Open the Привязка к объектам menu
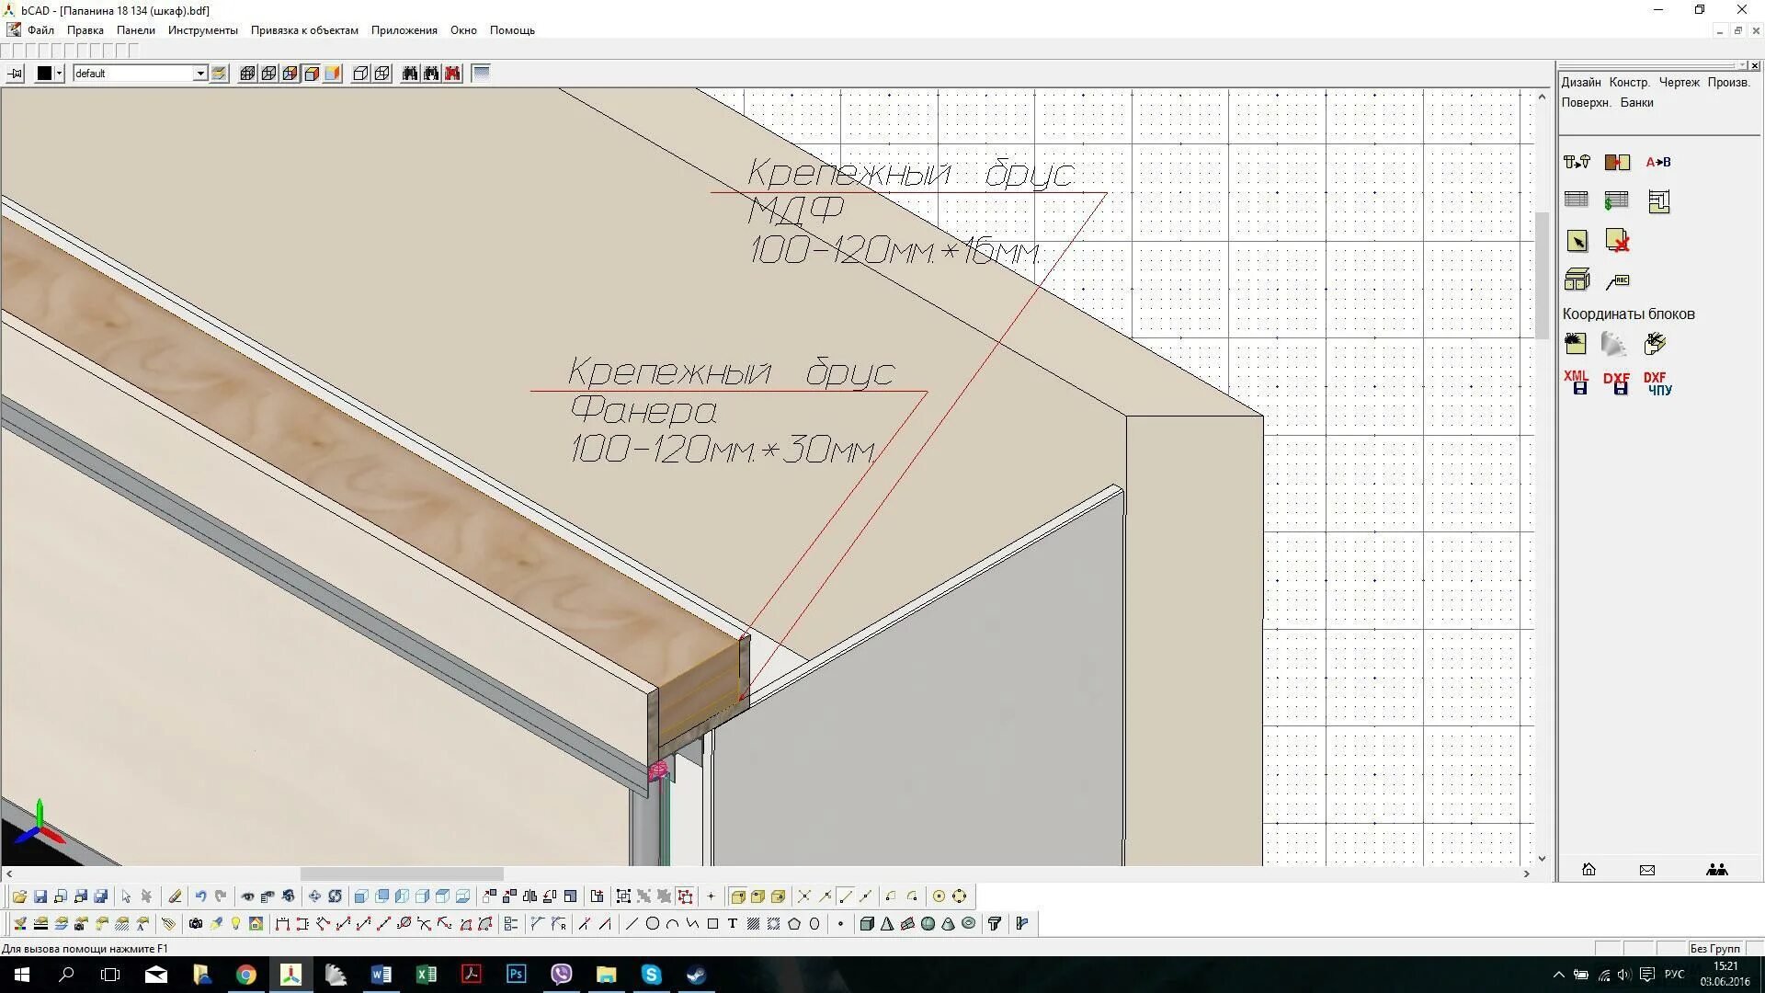 [x=304, y=30]
